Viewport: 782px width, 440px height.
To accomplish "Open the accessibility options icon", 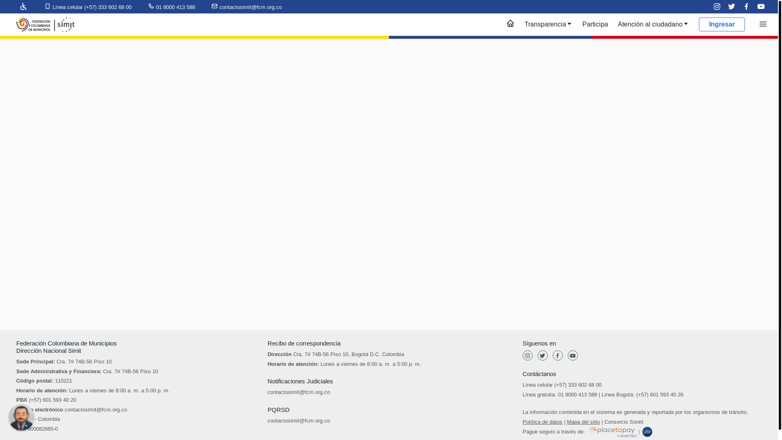I will click(x=23, y=7).
